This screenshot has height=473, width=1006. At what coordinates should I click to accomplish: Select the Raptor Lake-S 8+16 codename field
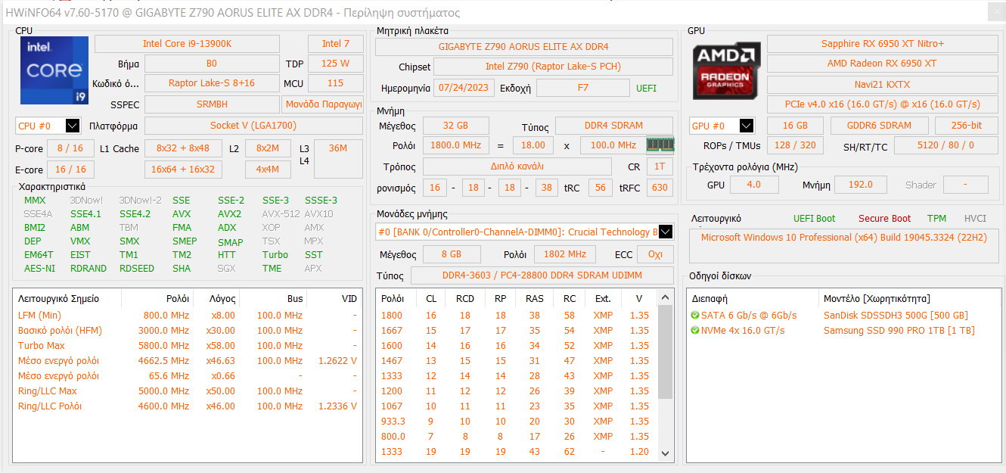coord(211,83)
